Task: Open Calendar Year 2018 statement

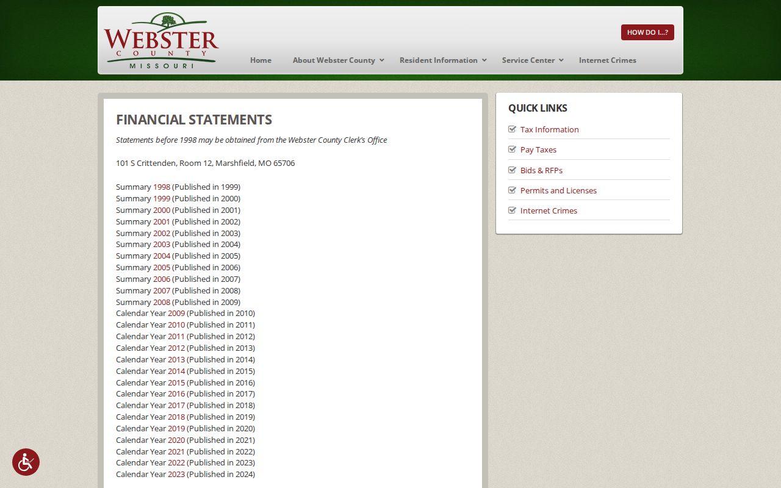Action: 176,417
